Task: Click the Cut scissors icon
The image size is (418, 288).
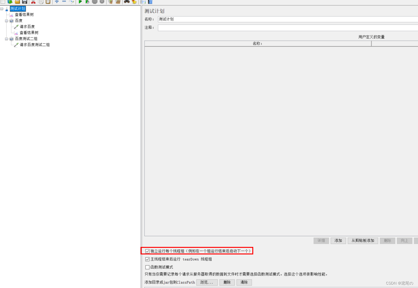Action: point(33,2)
